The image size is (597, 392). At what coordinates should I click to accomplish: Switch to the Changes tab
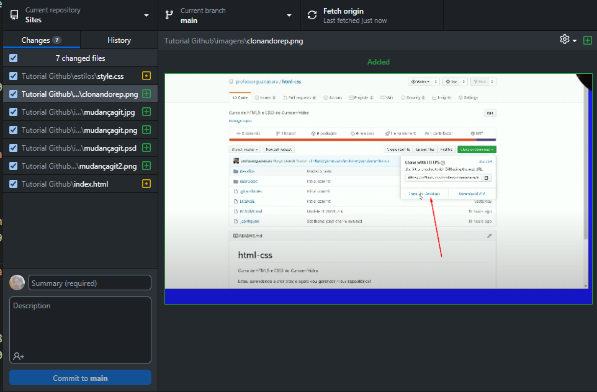42,40
